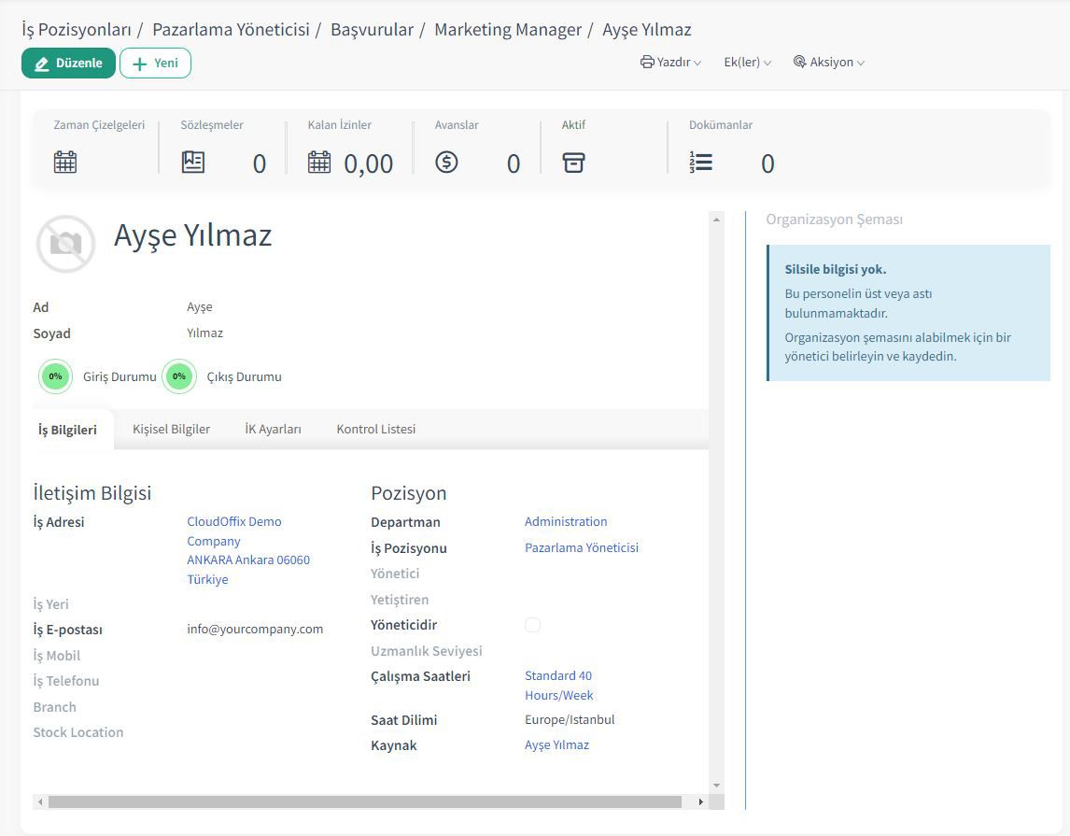Image resolution: width=1070 pixels, height=836 pixels.
Task: Navigate to Başvurular breadcrumb
Action: click(x=372, y=30)
